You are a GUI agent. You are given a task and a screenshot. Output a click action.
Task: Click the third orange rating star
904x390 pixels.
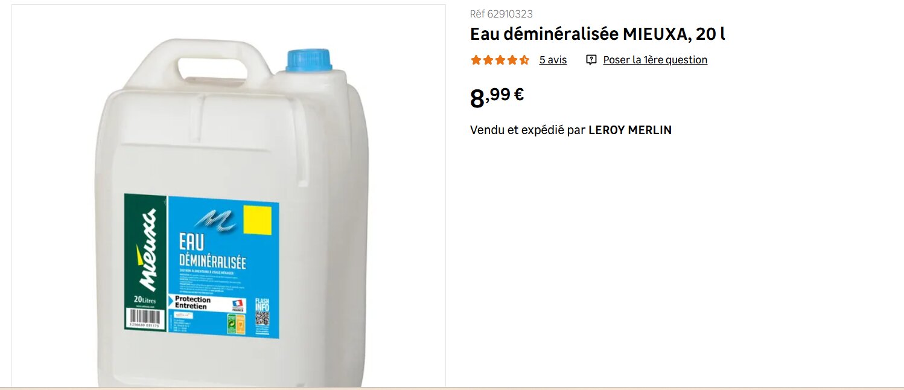click(x=500, y=60)
